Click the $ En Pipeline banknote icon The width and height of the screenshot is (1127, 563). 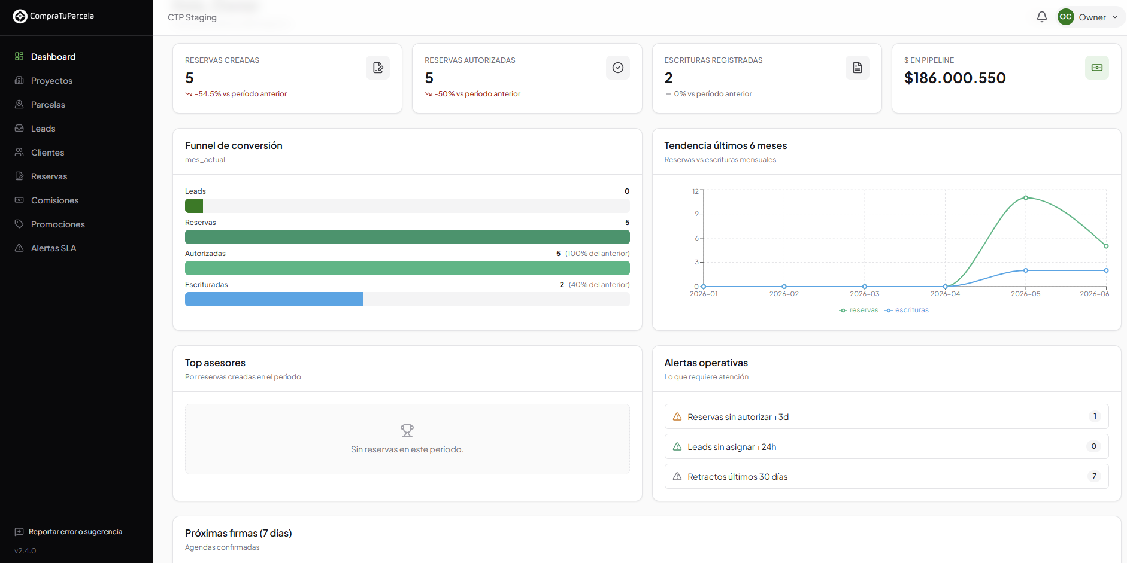click(1097, 68)
